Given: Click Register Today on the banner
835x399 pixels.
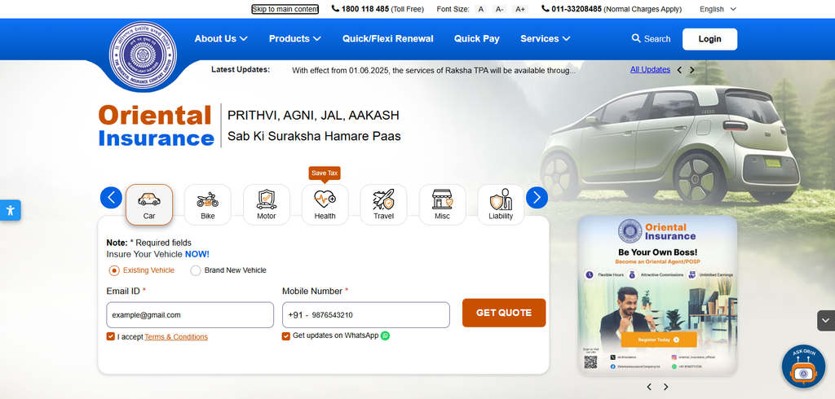Looking at the screenshot, I should point(659,339).
